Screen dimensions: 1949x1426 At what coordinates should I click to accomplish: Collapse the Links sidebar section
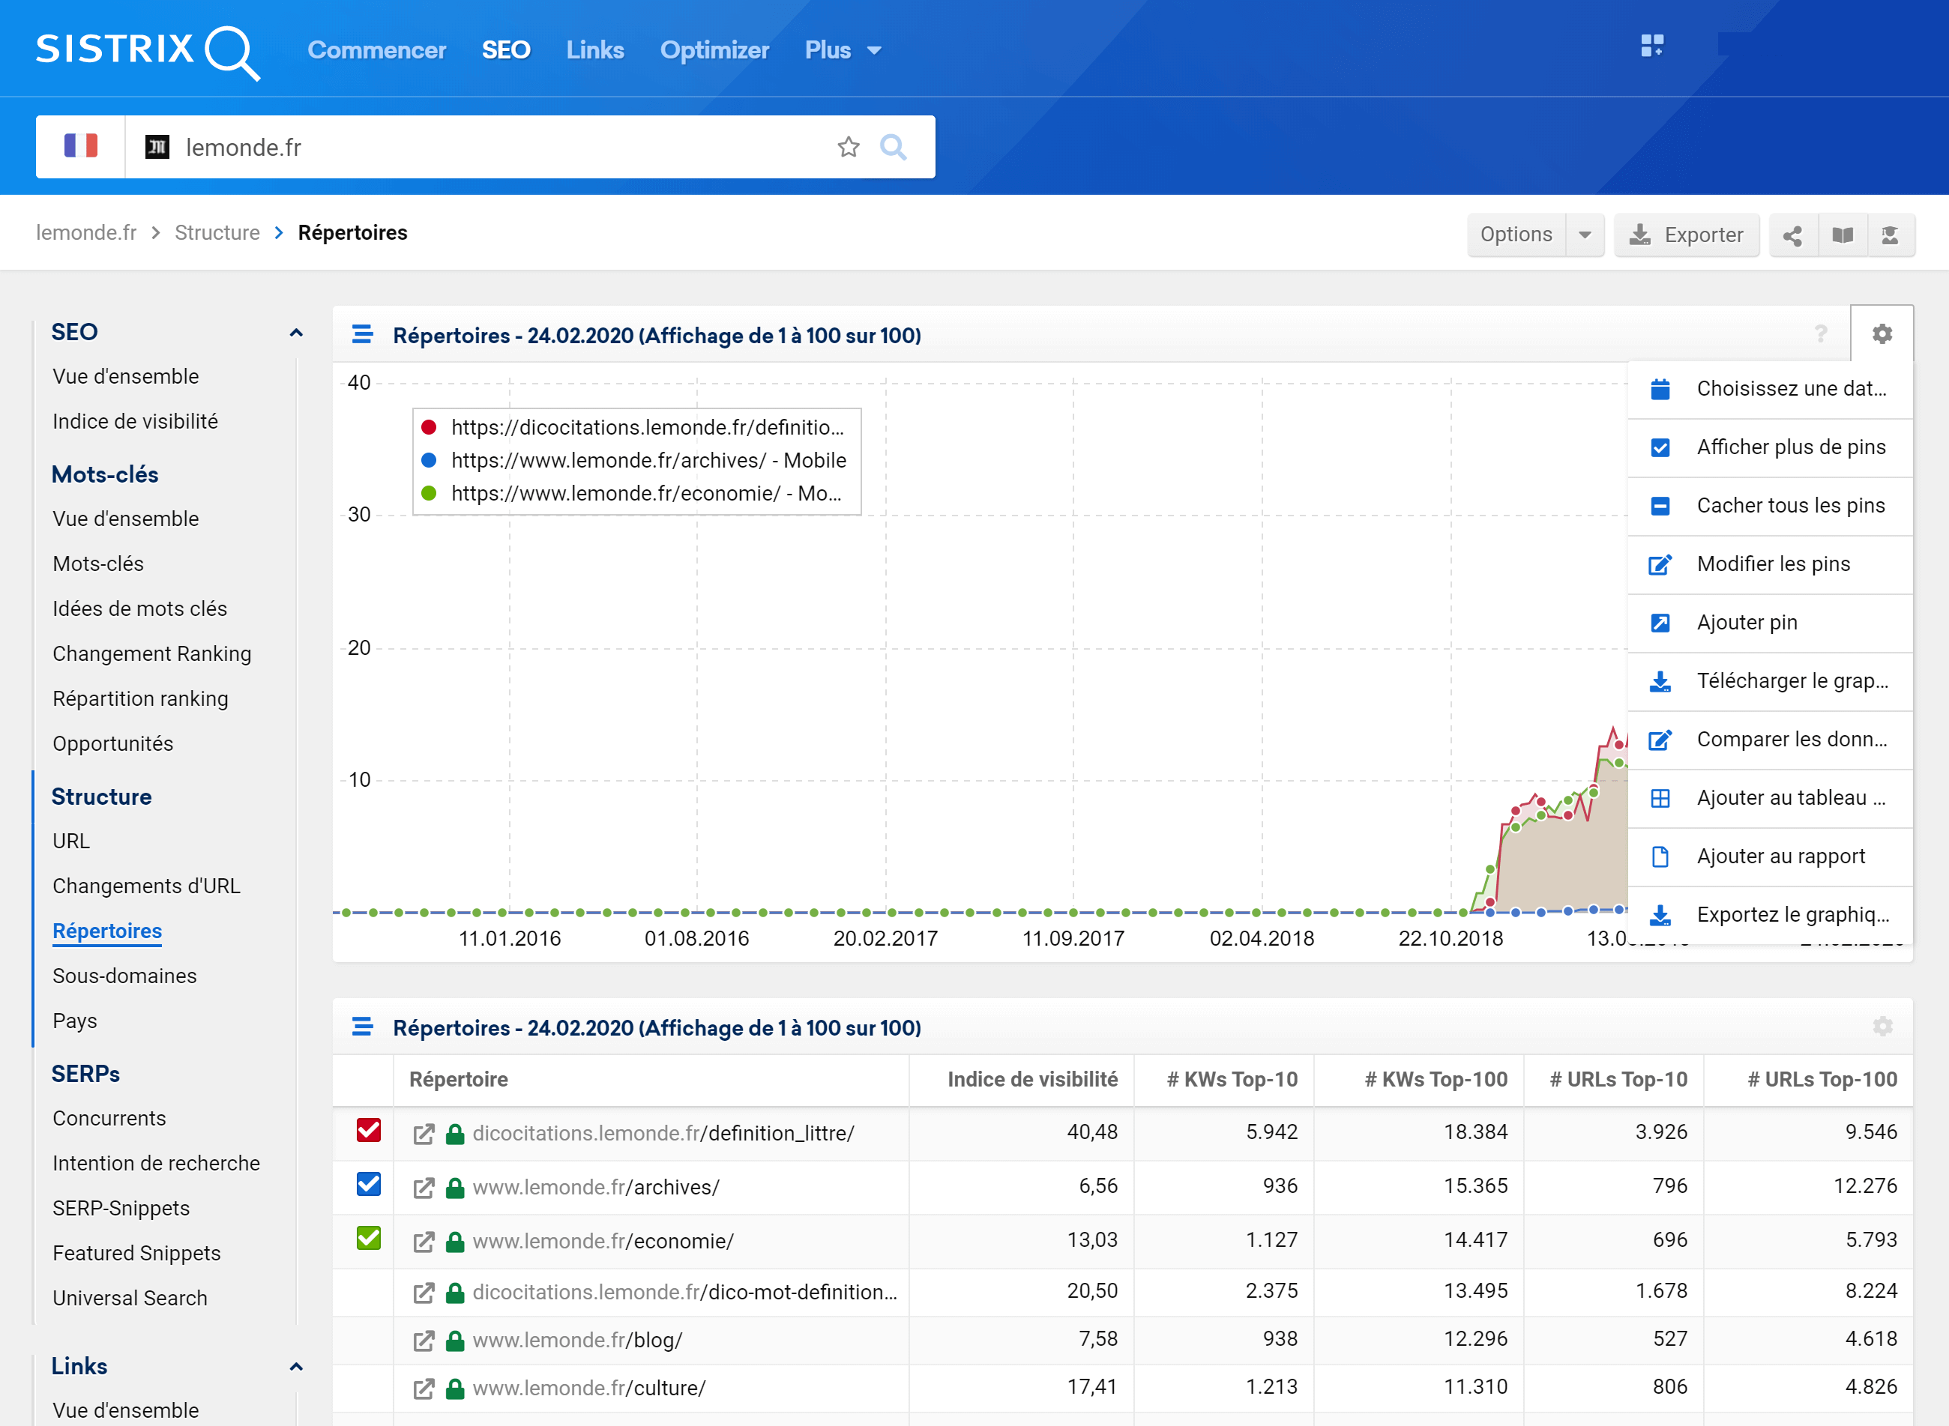click(x=296, y=1367)
